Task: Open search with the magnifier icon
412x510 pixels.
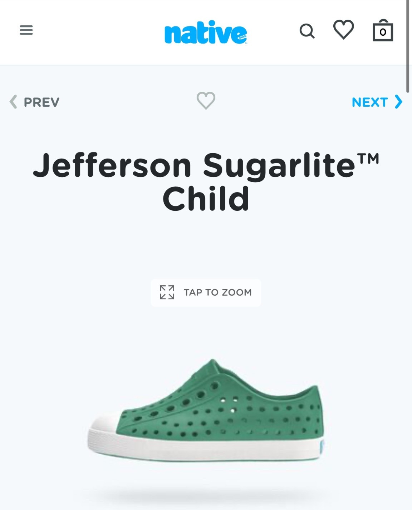Action: [x=307, y=31]
